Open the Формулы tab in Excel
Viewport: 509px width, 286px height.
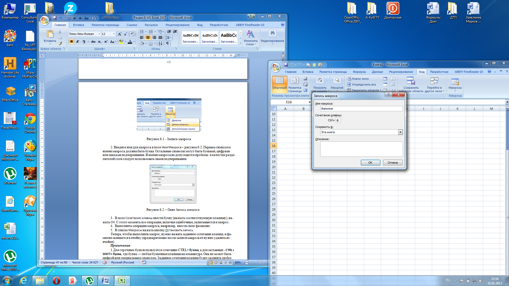tap(359, 72)
